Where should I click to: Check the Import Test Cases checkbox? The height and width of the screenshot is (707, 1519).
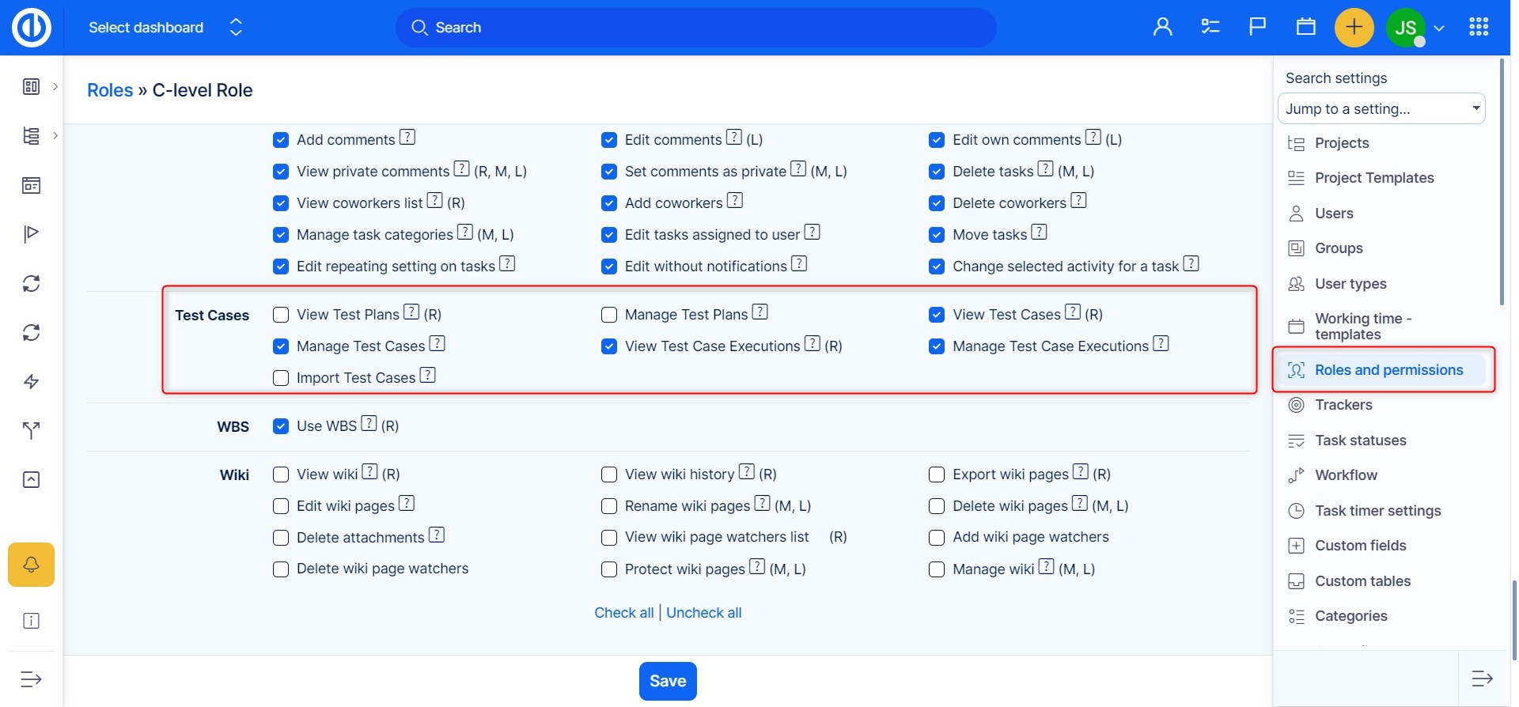pyautogui.click(x=281, y=378)
